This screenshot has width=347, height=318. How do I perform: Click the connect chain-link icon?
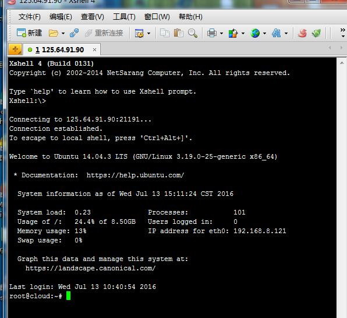click(x=74, y=33)
